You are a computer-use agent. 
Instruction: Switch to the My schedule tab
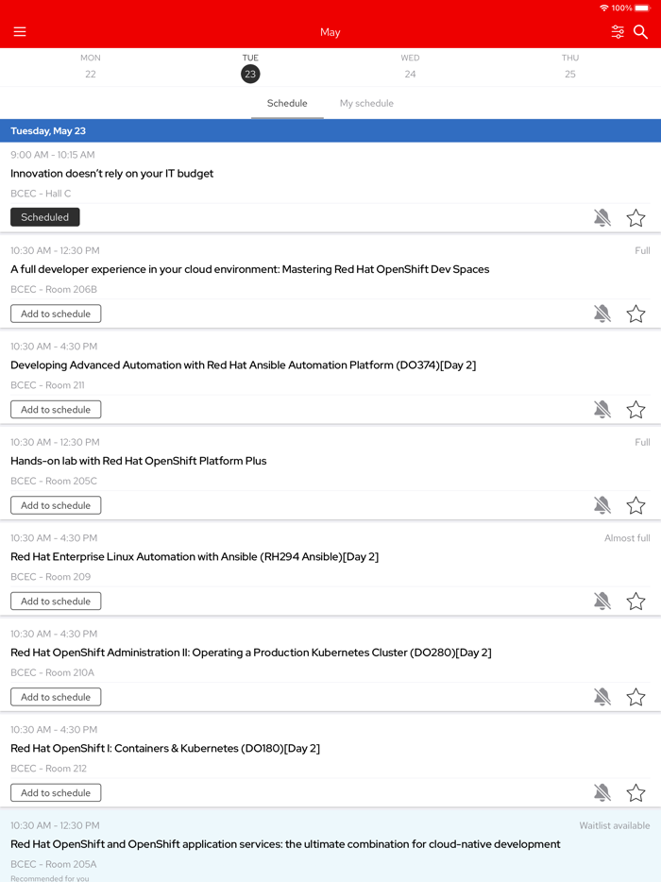[x=366, y=103]
